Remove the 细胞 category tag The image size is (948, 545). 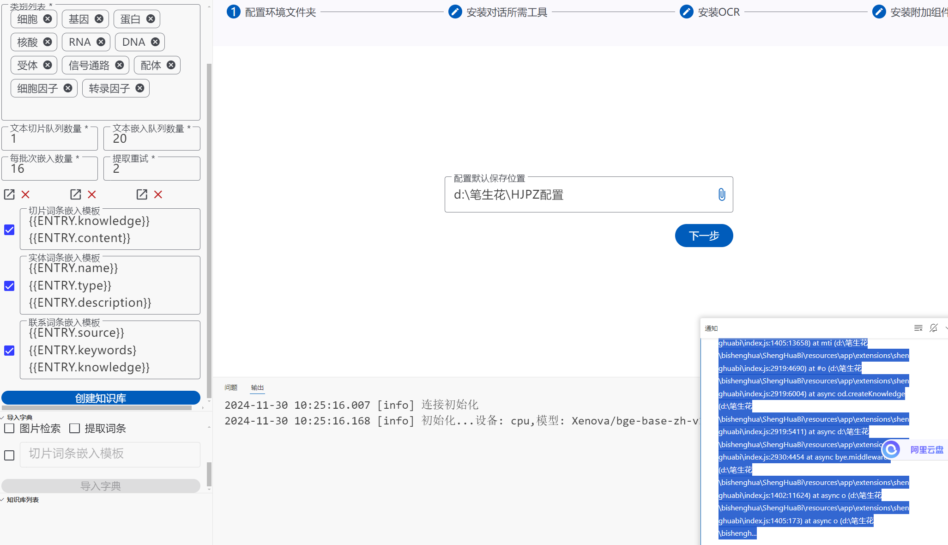(x=48, y=19)
